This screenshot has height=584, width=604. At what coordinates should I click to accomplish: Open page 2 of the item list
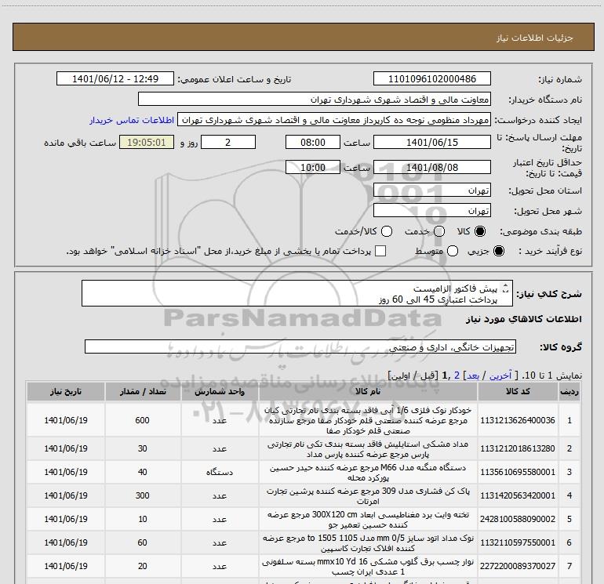pos(457,375)
